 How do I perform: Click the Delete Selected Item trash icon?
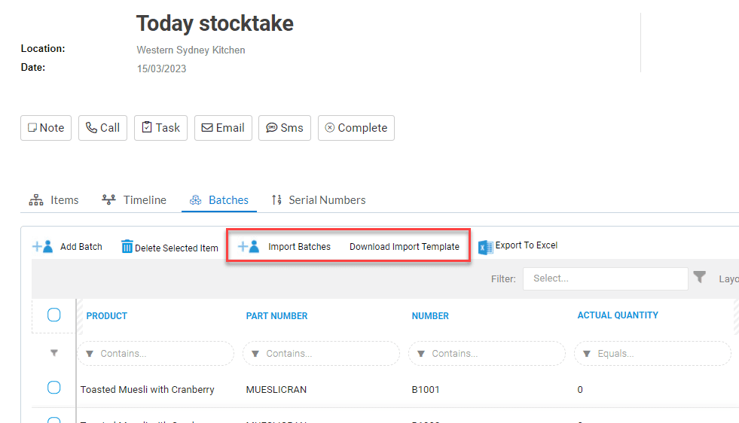tap(127, 246)
